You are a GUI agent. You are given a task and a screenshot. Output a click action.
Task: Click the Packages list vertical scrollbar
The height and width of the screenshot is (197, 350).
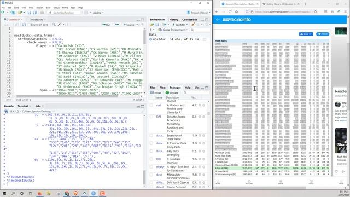[208, 113]
